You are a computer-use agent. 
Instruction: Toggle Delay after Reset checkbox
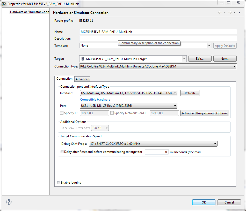coord(62,152)
